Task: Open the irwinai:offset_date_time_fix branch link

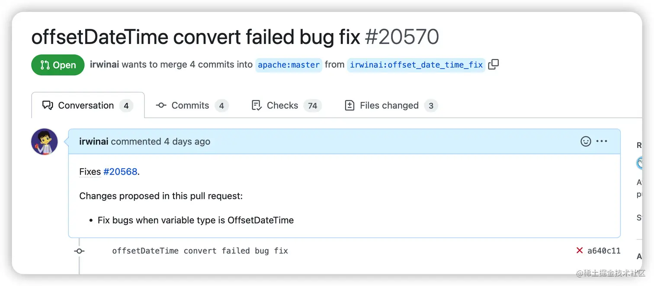Action: click(416, 65)
